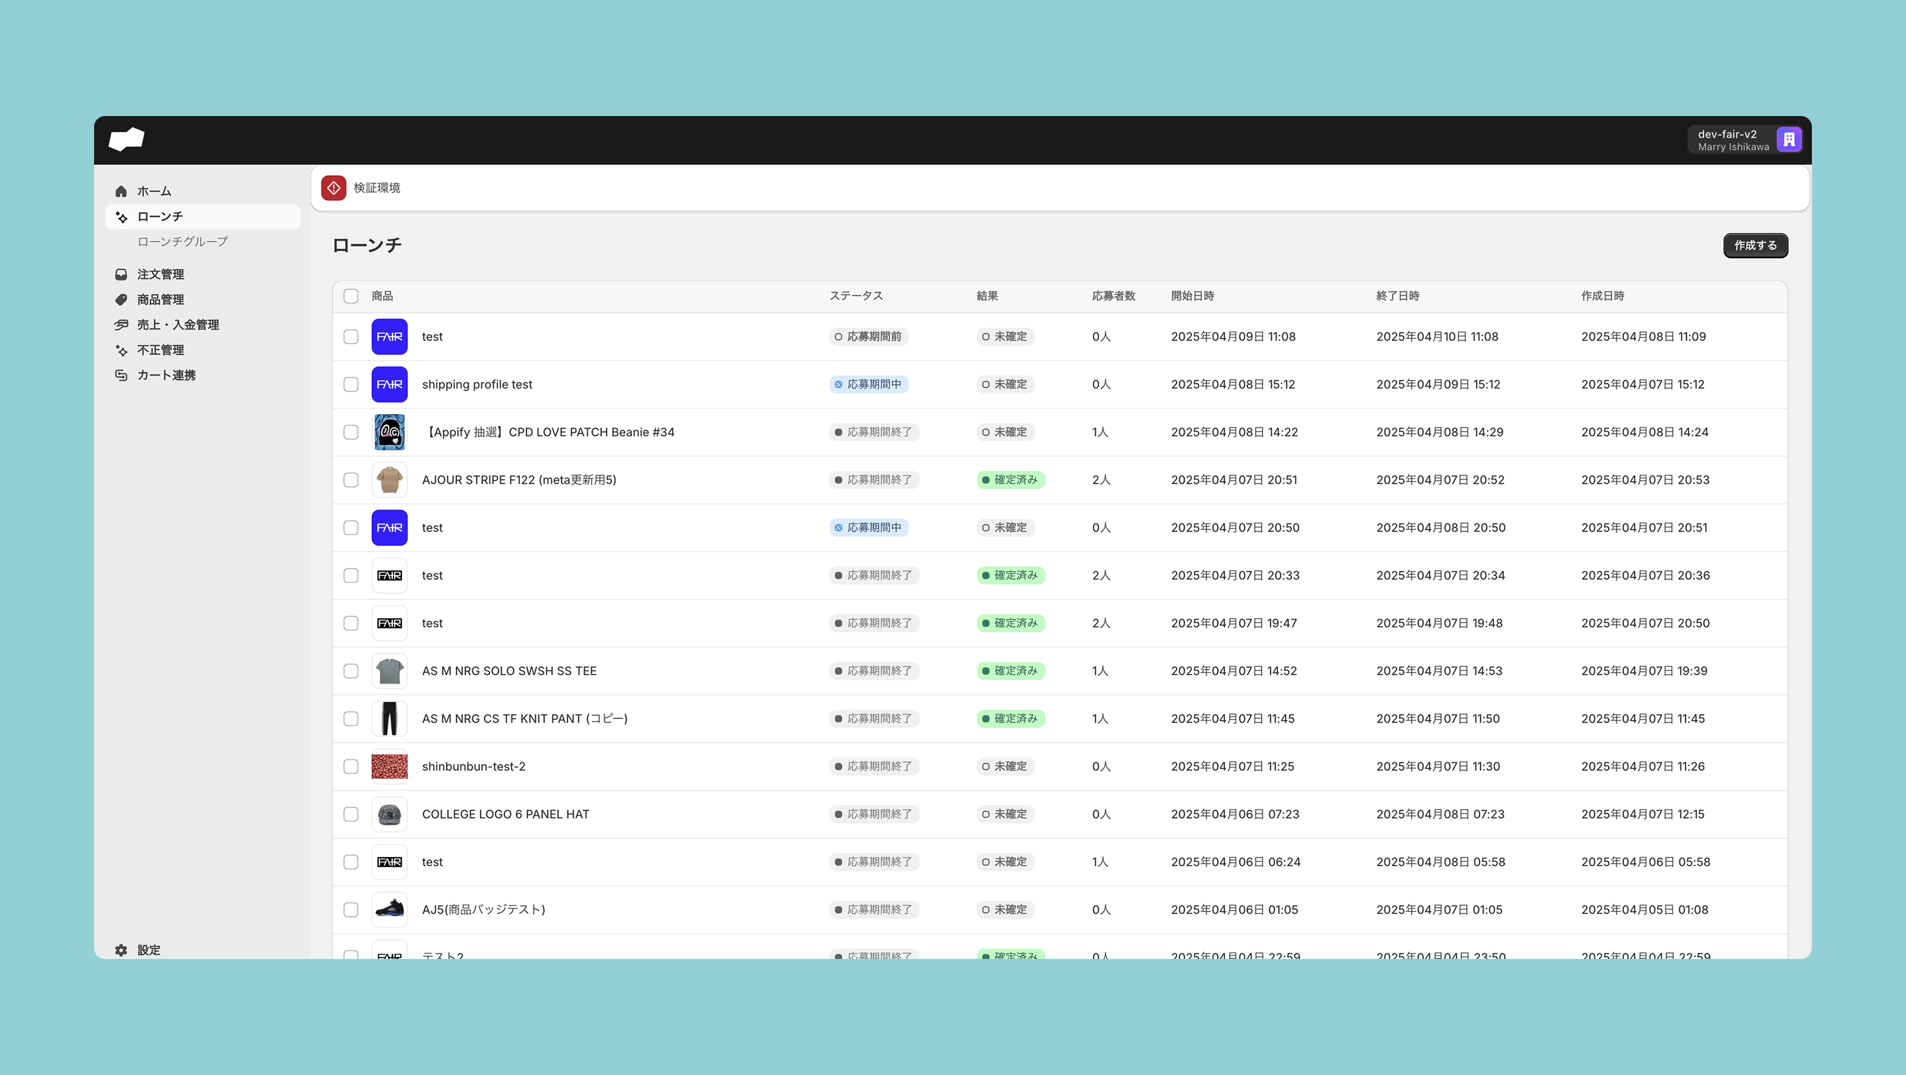Open AS M NRG SOLO SWSH SS TEE launch
The image size is (1906, 1075).
509,671
